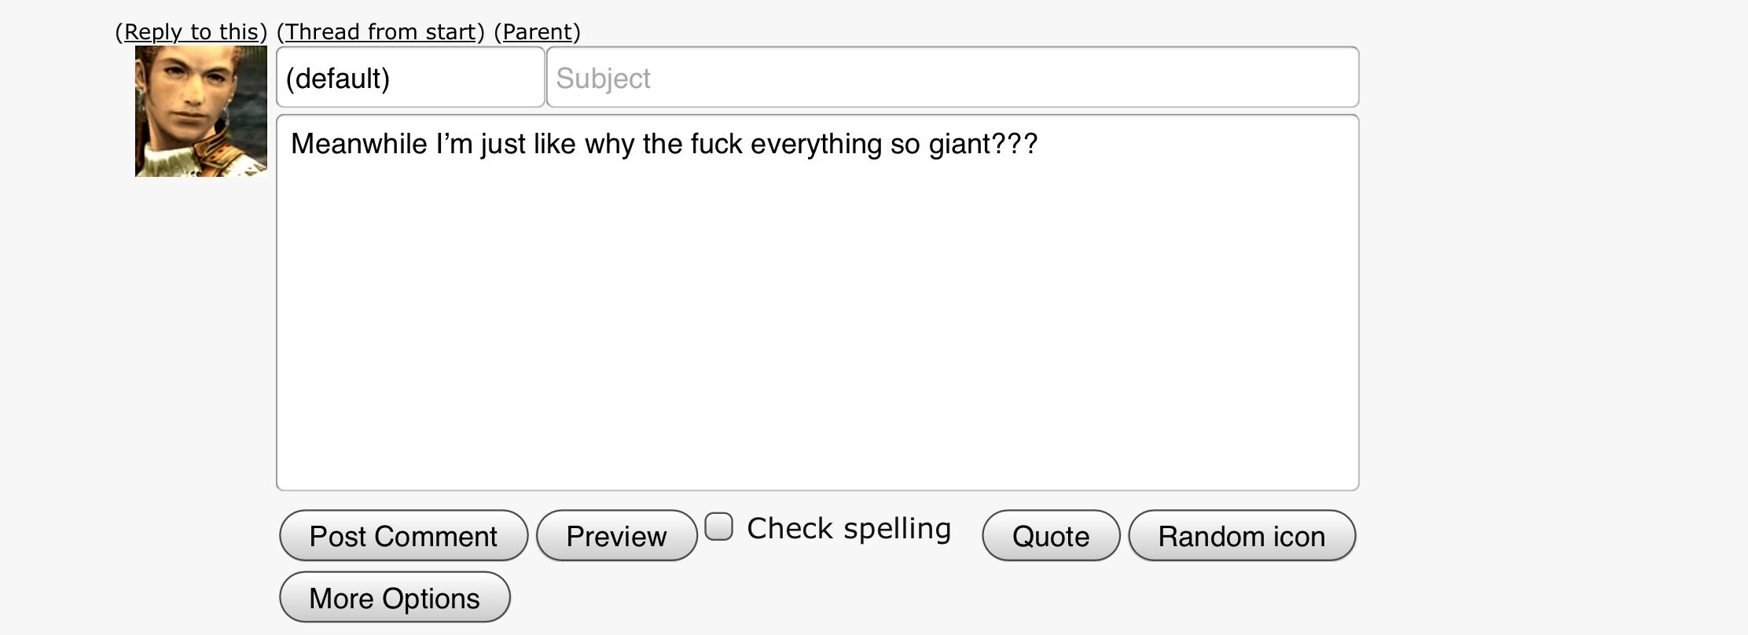
Task: Show More Options
Action: 395,597
